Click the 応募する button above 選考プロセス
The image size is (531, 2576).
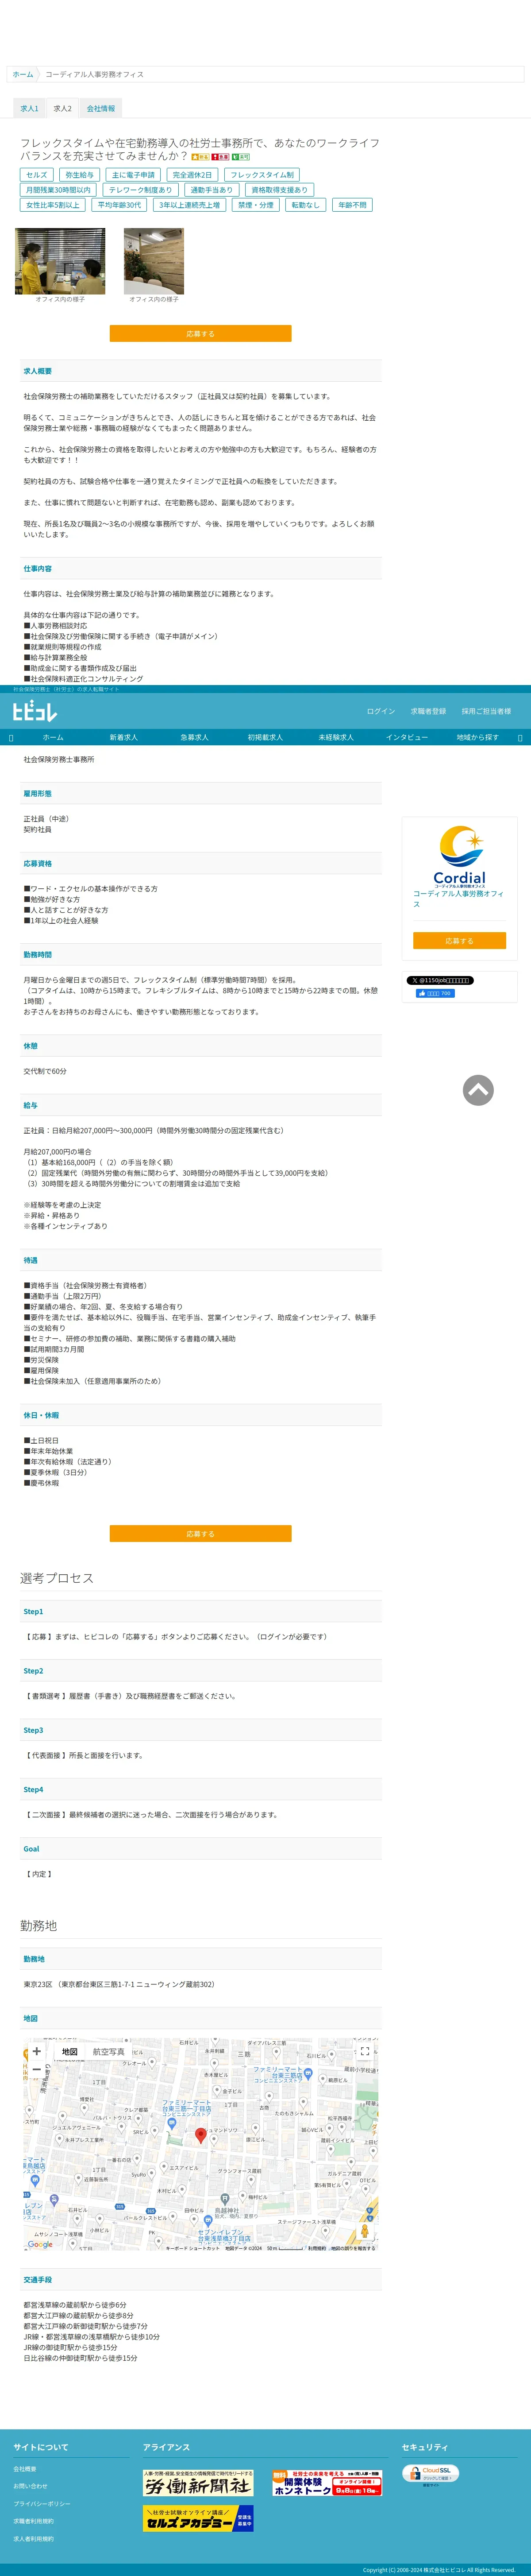pos(200,1533)
